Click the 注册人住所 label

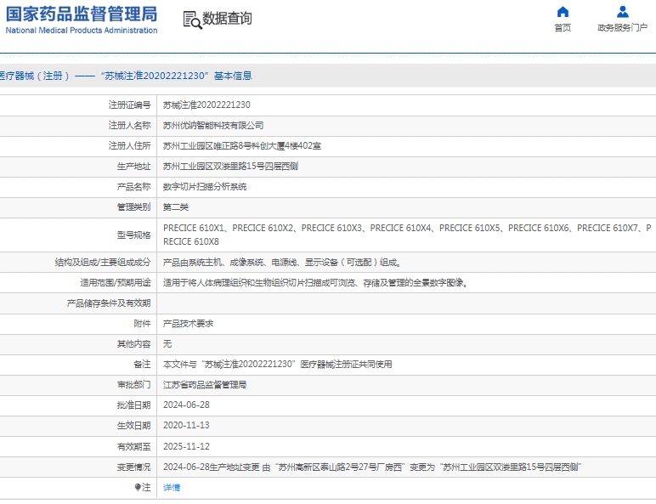coord(130,145)
